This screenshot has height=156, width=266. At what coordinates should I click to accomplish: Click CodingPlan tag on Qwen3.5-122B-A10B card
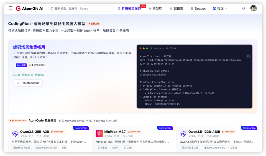(x=249, y=128)
